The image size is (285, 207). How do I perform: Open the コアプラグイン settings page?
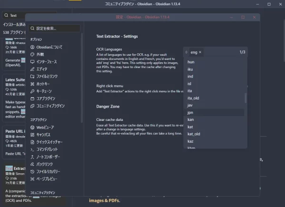pos(43,99)
